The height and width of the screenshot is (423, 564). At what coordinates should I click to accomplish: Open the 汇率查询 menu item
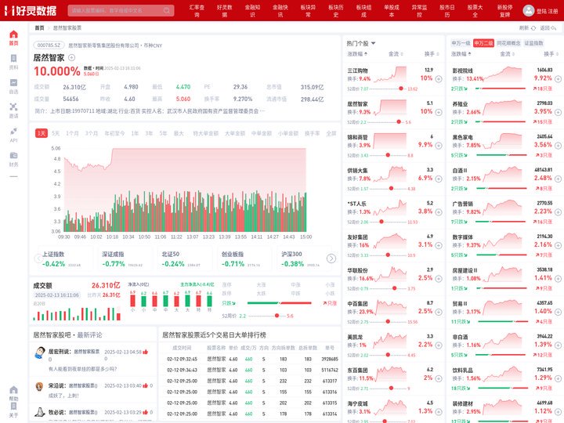point(197,11)
